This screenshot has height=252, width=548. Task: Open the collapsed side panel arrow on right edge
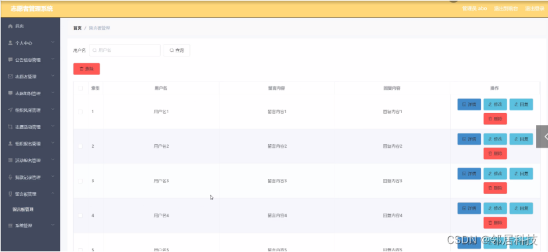point(543,137)
